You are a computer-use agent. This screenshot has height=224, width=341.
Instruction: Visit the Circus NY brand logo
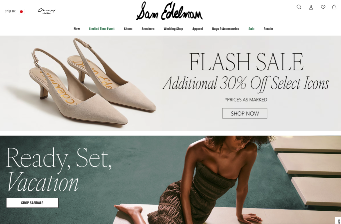47,11
